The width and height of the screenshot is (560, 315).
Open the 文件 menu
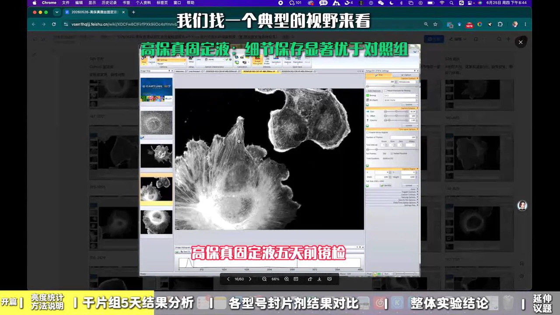[66, 3]
